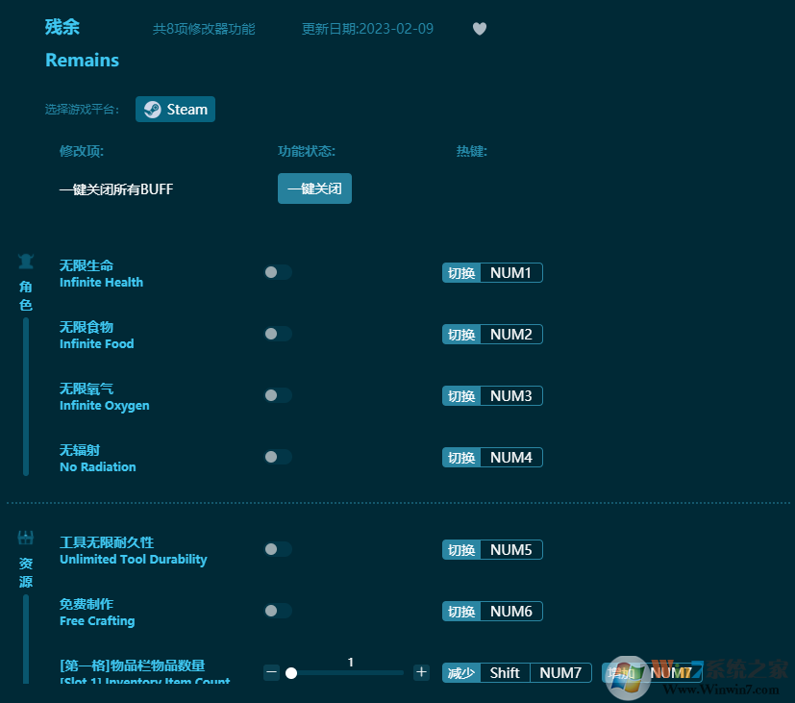Click 切换 label beside NUM5
This screenshot has width=795, height=703.
[461, 550]
